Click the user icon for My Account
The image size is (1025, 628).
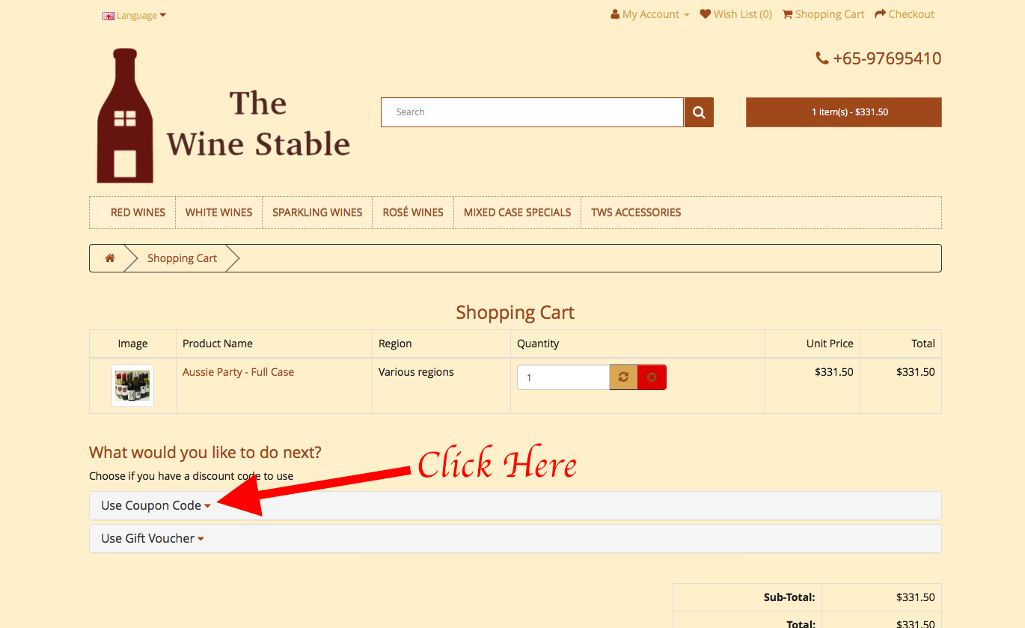pyautogui.click(x=615, y=14)
